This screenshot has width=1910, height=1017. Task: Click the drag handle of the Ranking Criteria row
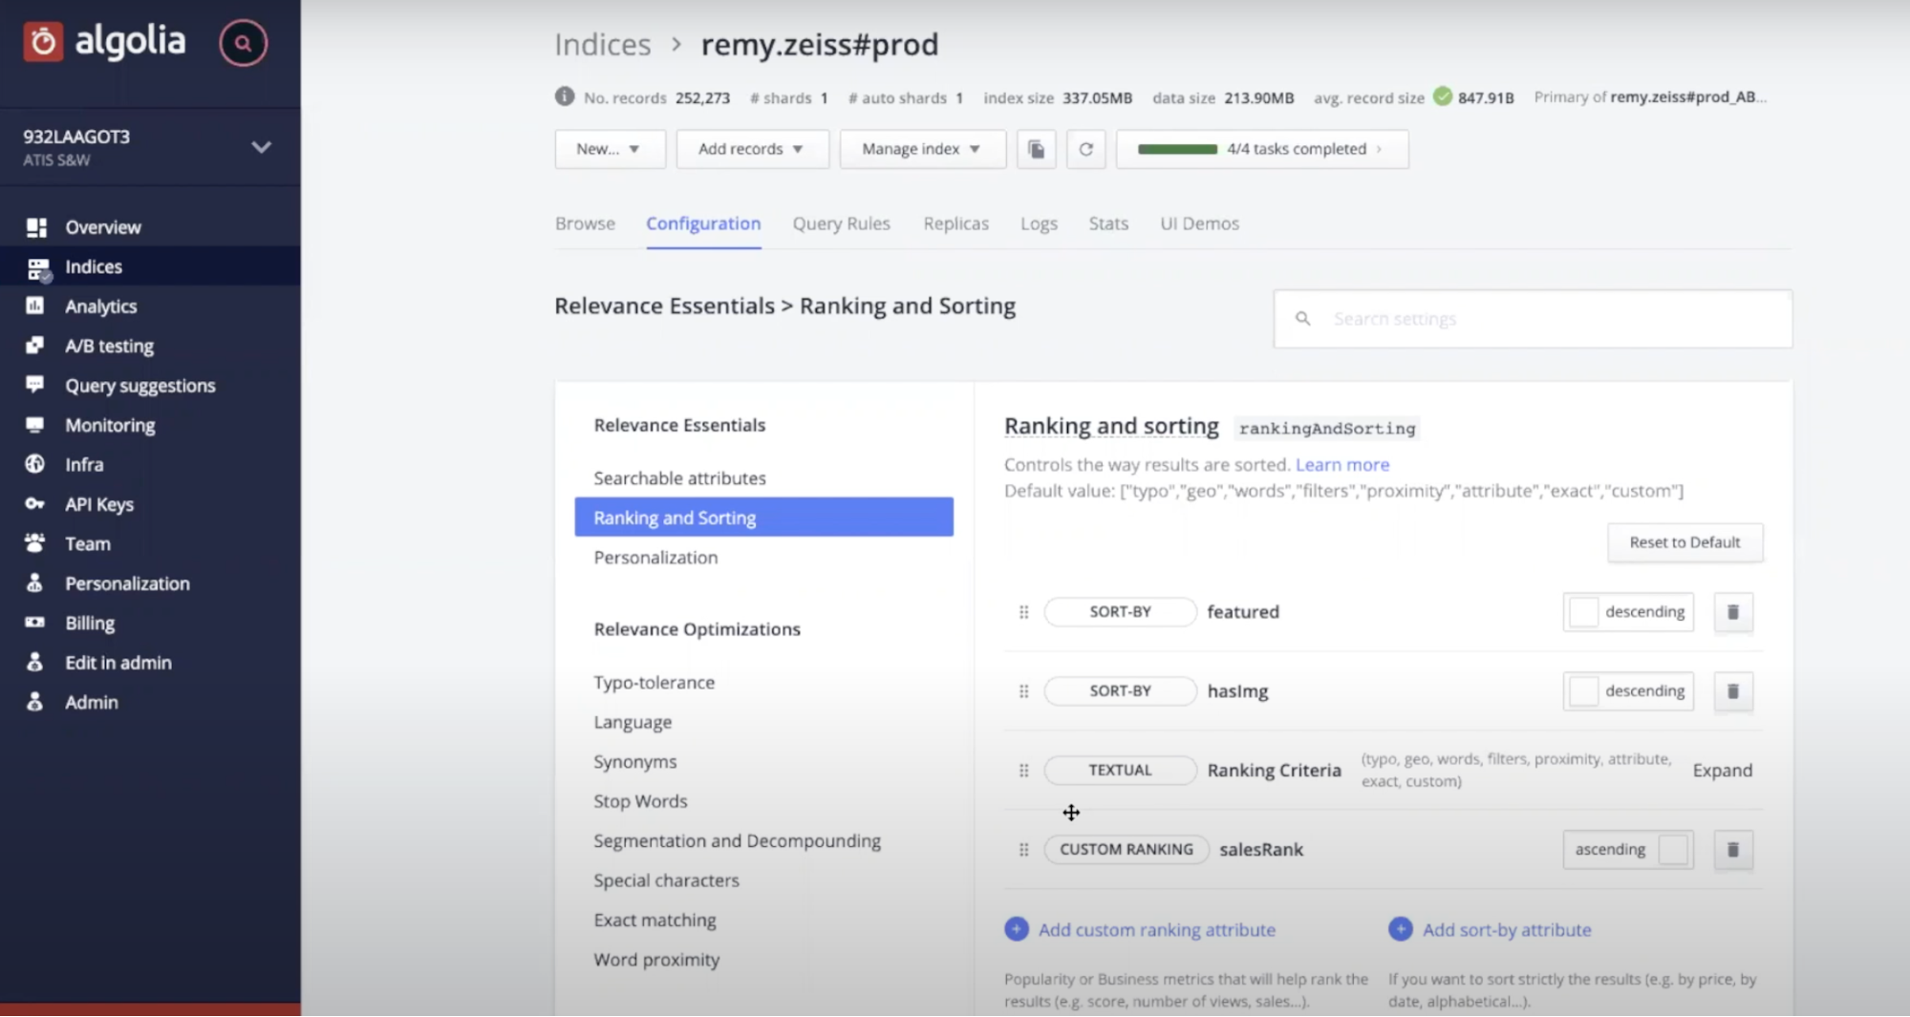[1023, 771]
